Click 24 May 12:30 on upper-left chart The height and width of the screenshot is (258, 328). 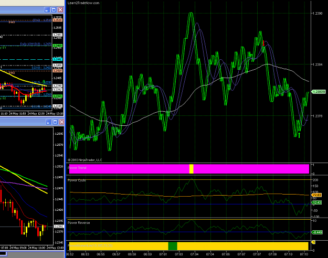[36, 113]
